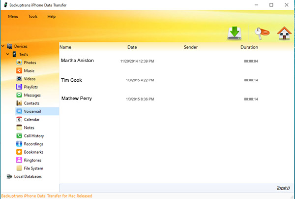The width and height of the screenshot is (295, 199).
Task: Click the Recordings microphone icon
Action: coord(19,144)
